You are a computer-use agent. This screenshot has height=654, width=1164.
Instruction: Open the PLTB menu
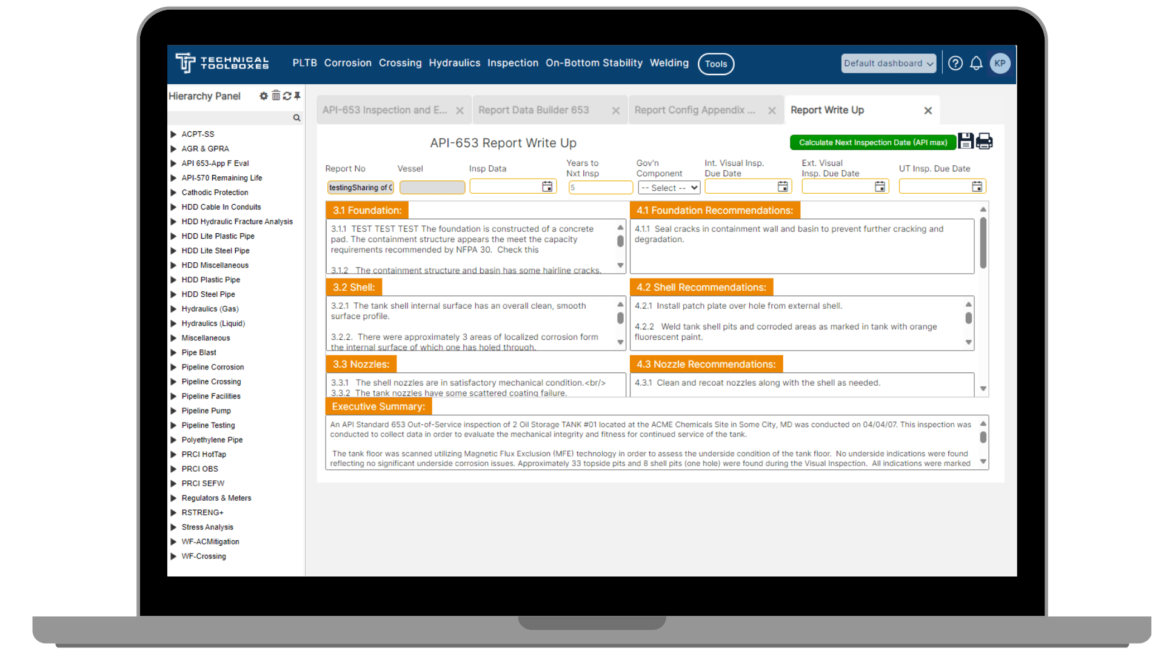[x=304, y=63]
